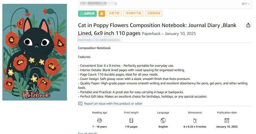This screenshot has height=134, width=256.
Task: Click the '110 pages' print length value
Action: 131,127
